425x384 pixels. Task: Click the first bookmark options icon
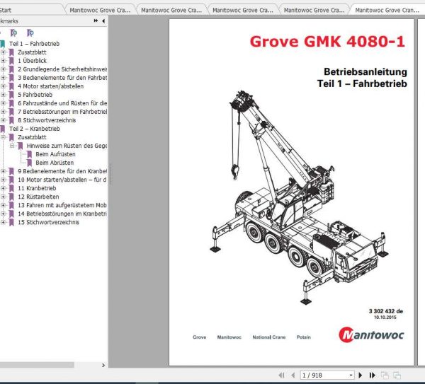point(13,33)
